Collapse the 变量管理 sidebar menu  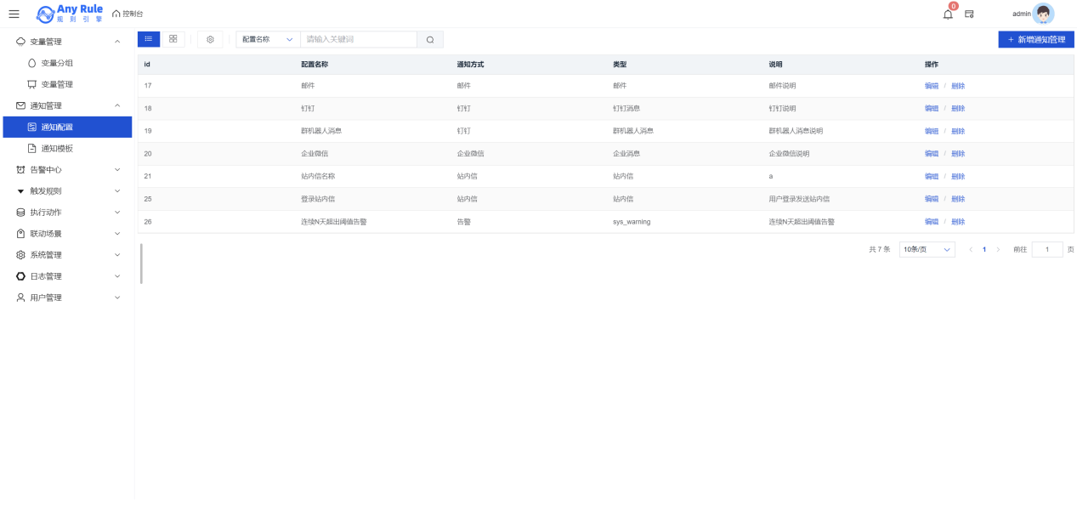click(x=66, y=42)
